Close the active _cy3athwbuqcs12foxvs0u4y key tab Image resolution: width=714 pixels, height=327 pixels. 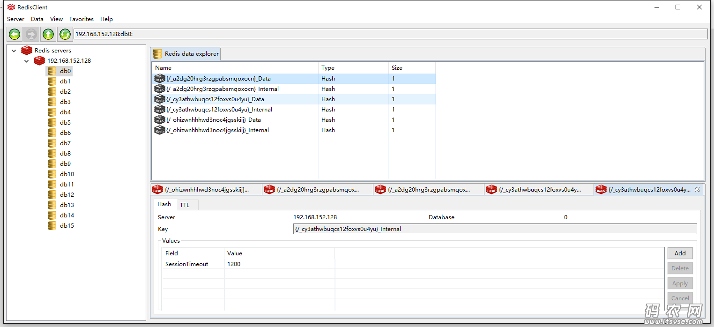point(697,189)
